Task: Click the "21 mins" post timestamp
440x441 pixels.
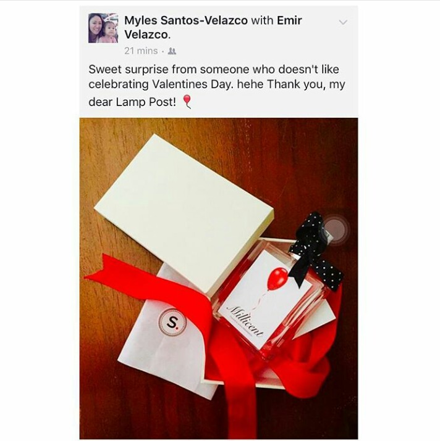Action: tap(141, 51)
